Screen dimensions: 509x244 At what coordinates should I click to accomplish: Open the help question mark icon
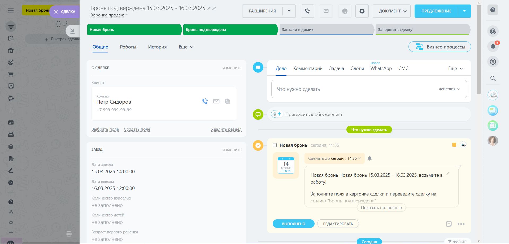point(493,10)
